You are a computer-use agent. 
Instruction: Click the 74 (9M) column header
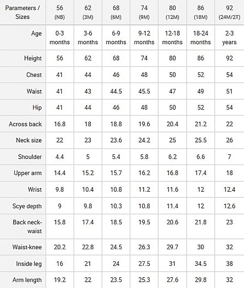(x=144, y=12)
